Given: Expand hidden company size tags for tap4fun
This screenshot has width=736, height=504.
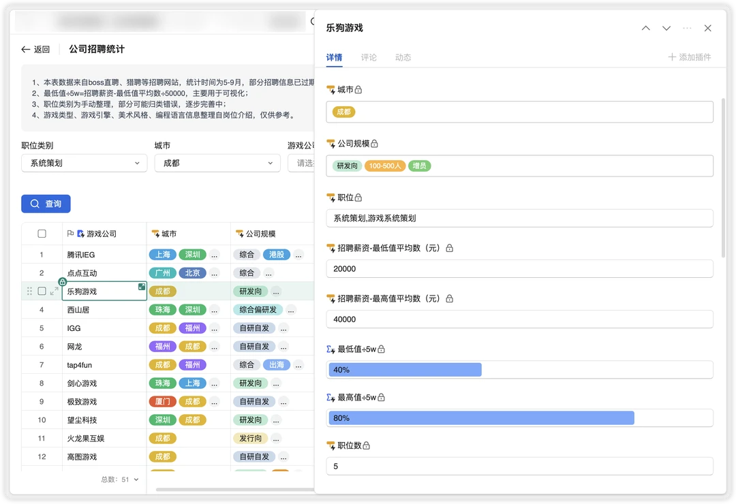Looking at the screenshot, I should point(298,364).
